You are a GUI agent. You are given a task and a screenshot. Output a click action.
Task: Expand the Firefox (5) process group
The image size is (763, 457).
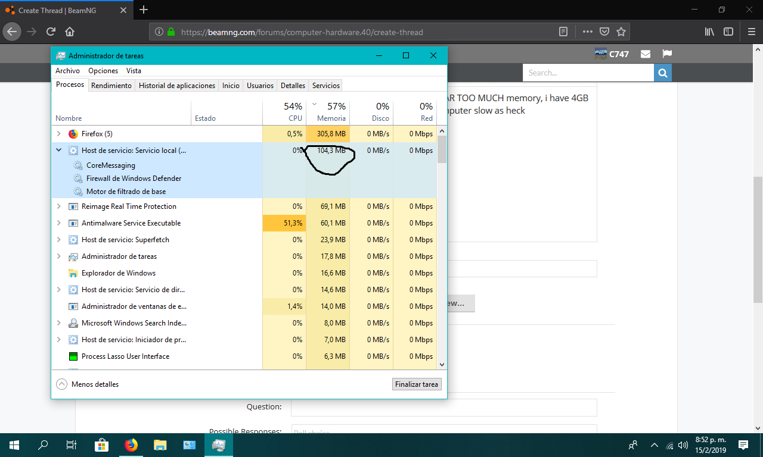[58, 134]
